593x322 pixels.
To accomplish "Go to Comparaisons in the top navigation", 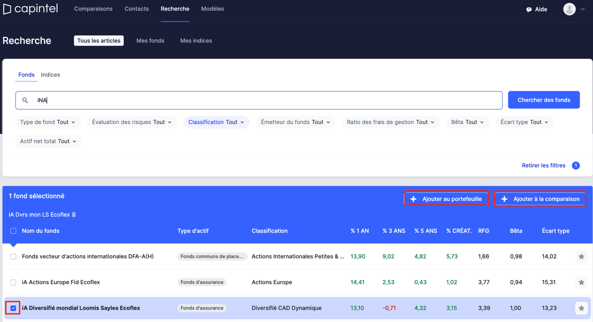I will click(93, 9).
